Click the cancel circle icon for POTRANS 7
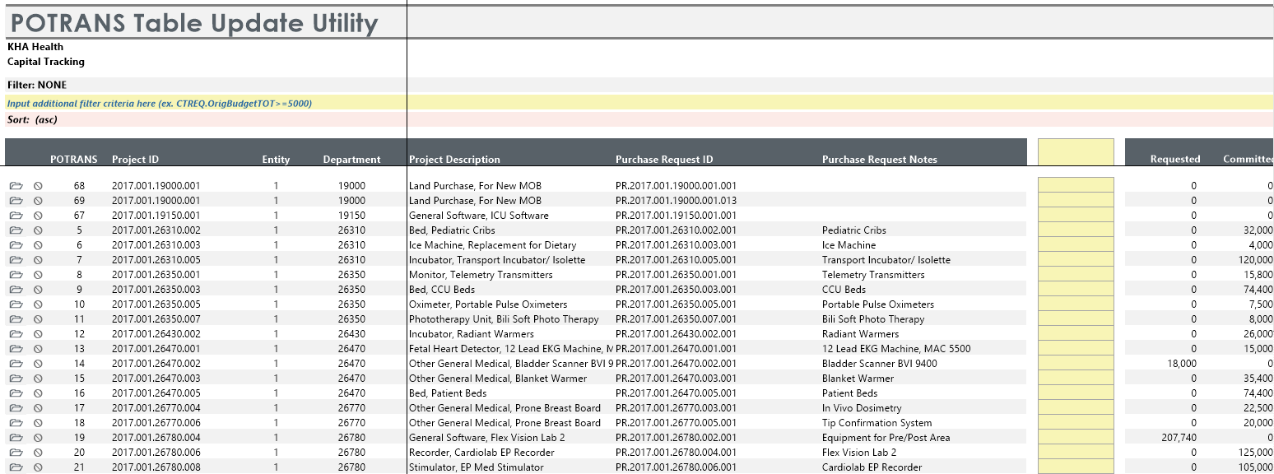Image resolution: width=1274 pixels, height=474 pixels. coord(38,260)
